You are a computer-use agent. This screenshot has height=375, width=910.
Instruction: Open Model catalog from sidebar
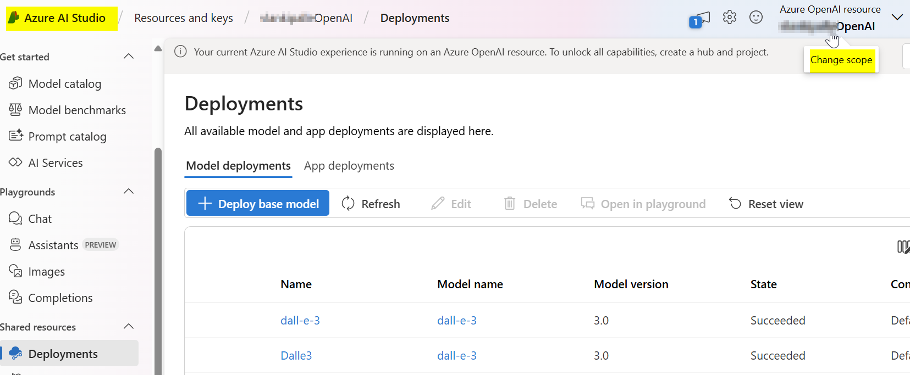pyautogui.click(x=65, y=84)
